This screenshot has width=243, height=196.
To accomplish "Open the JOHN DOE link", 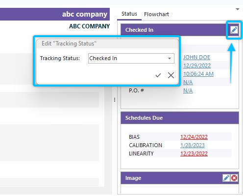I will pyautogui.click(x=196, y=57).
